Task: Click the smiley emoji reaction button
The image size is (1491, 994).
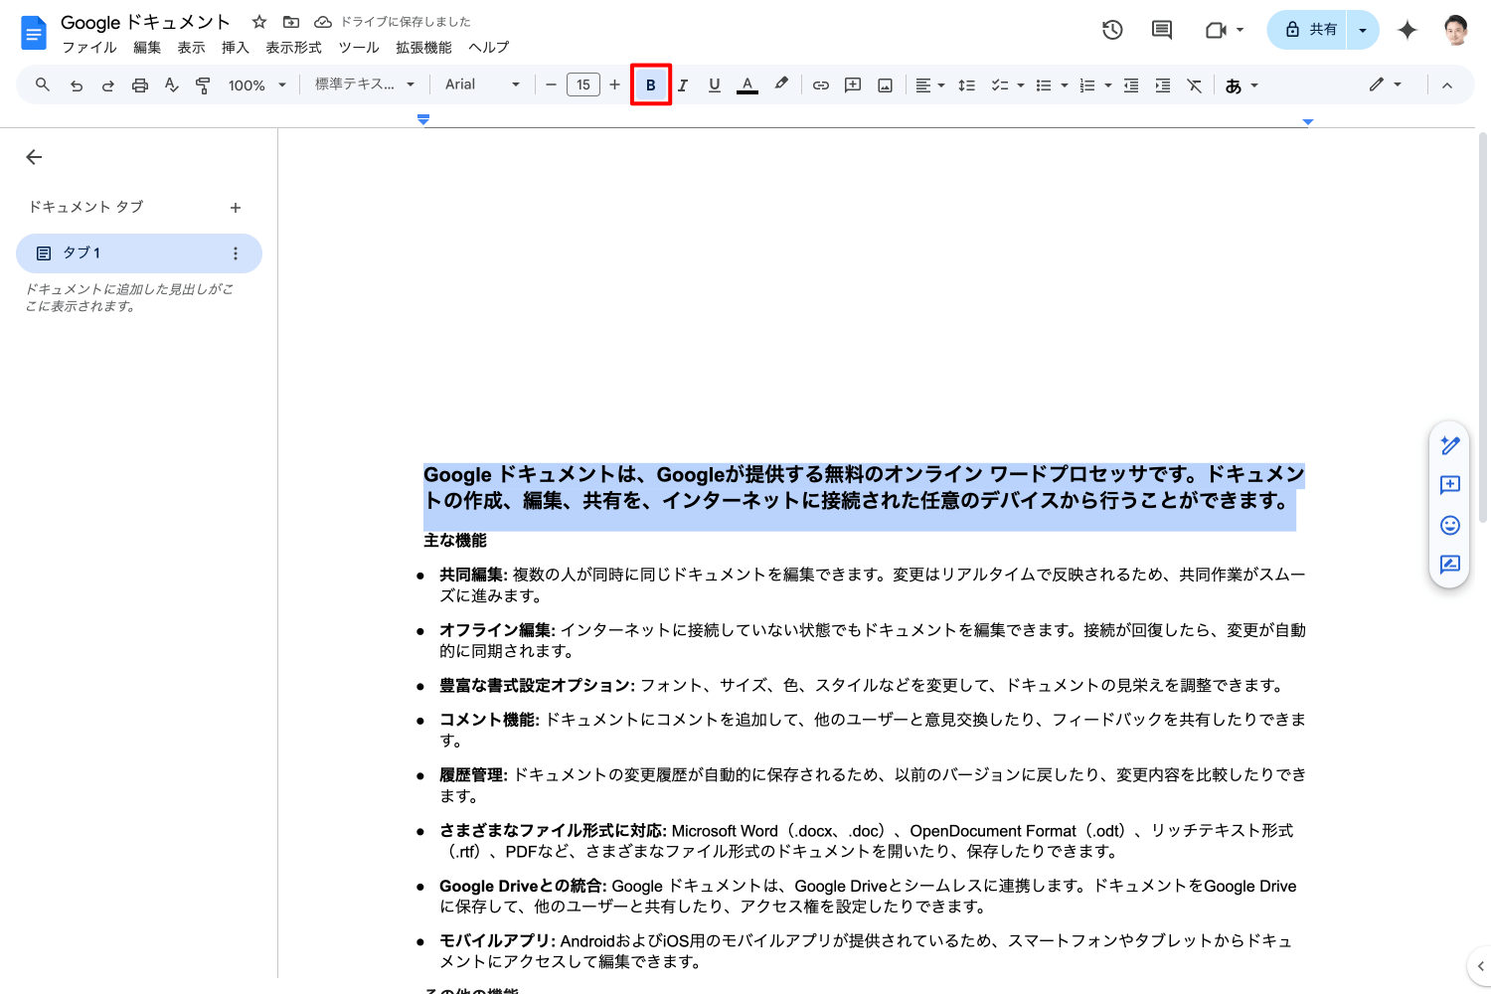Action: (x=1450, y=525)
